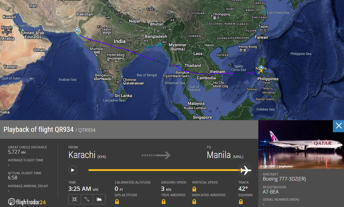
Task: Click the Singapore label on the map
Action: click(x=202, y=117)
